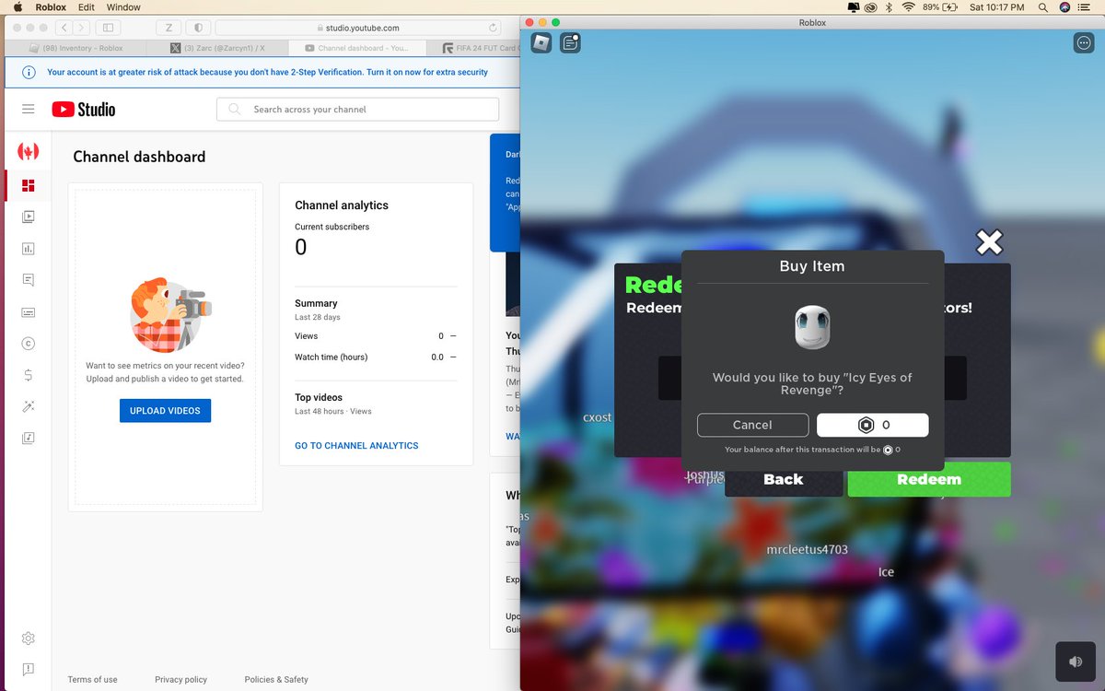Click the green Redeem button

tap(928, 479)
